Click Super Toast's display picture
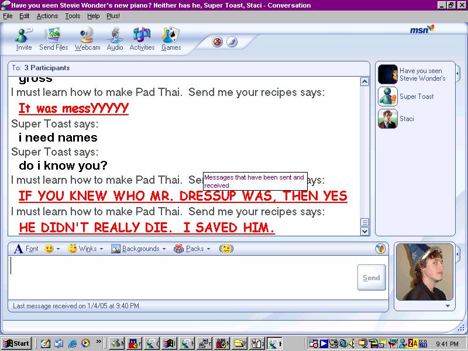Viewport: 468px width, 351px height. 388,97
